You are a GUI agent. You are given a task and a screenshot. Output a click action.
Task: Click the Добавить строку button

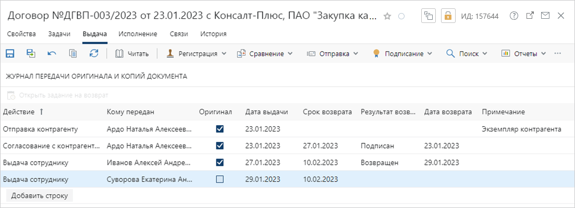coord(40,195)
